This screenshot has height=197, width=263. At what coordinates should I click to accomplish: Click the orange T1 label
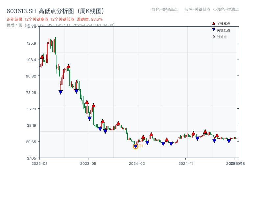tap(141, 146)
